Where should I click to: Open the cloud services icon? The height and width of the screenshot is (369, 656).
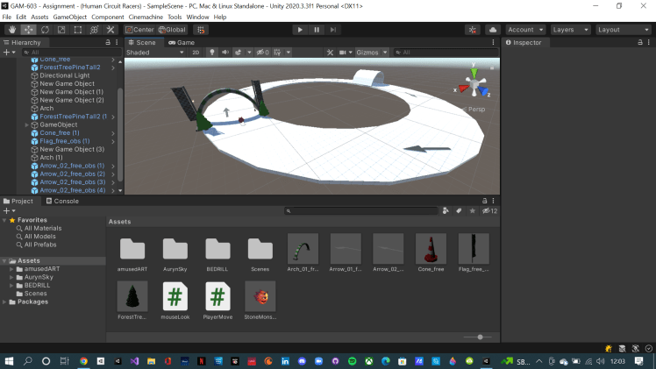[492, 30]
